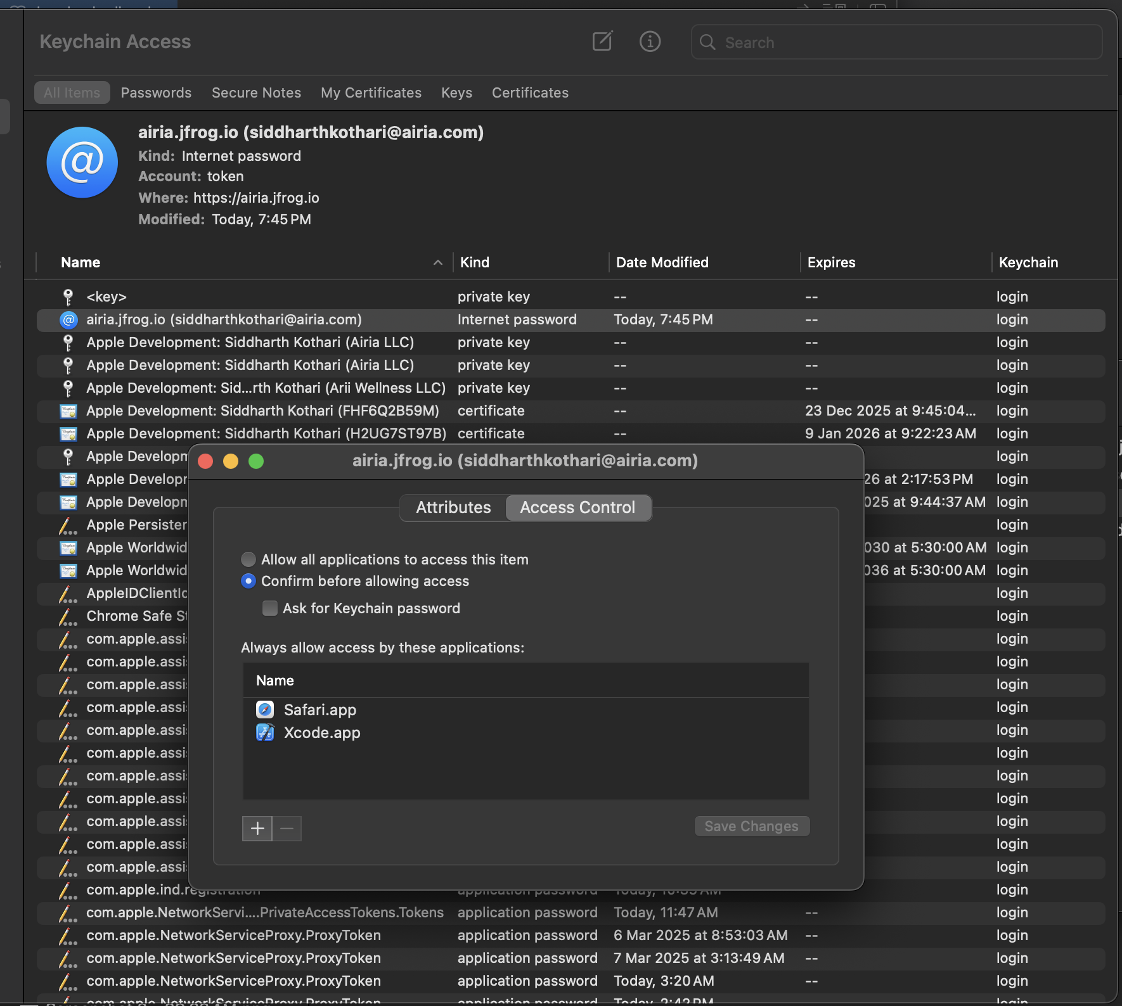
Task: Click the info icon in the toolbar
Action: pyautogui.click(x=650, y=42)
